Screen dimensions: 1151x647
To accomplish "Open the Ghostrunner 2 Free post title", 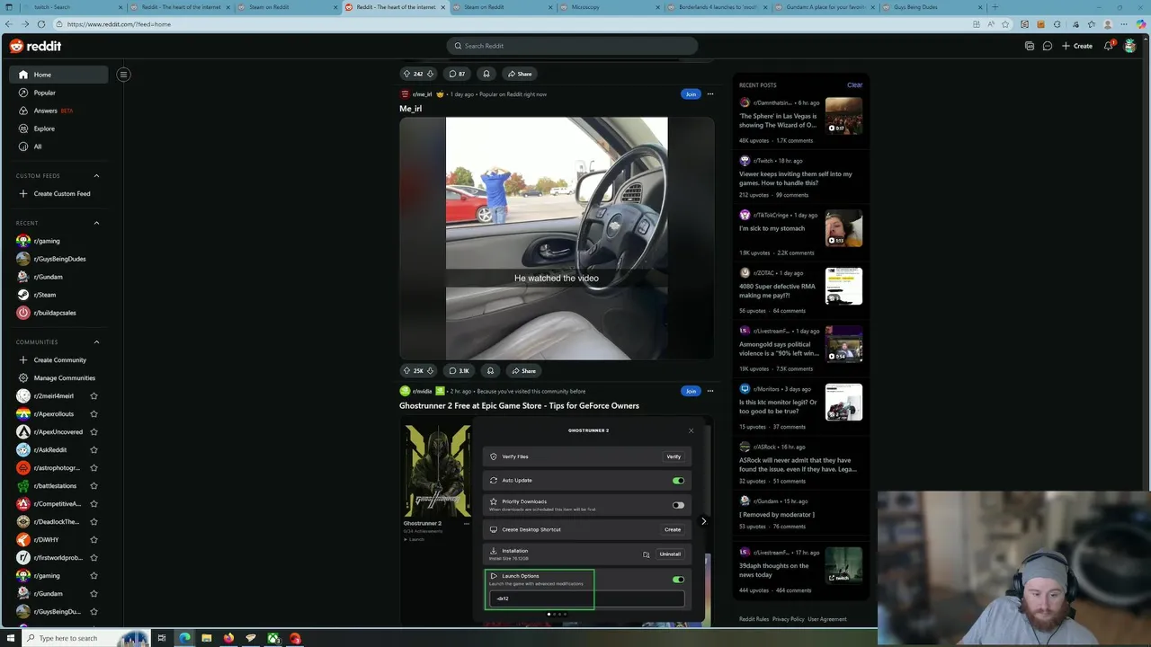I will pos(519,405).
